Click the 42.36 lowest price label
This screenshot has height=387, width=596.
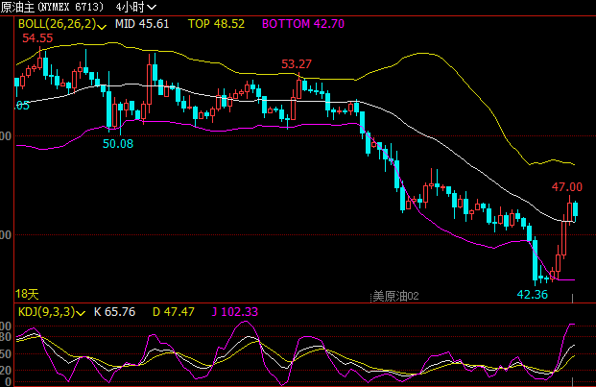coord(532,295)
